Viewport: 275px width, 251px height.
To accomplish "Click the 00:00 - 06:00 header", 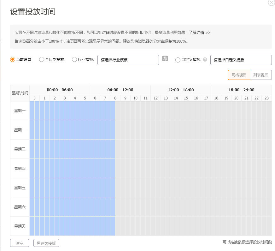I will (60, 90).
